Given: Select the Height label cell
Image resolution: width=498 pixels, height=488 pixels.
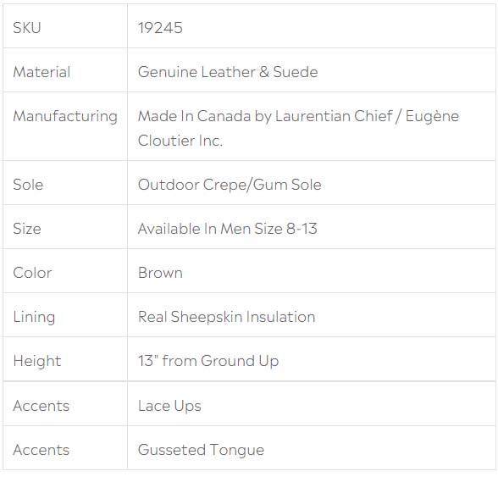Looking at the screenshot, I should point(65,359).
